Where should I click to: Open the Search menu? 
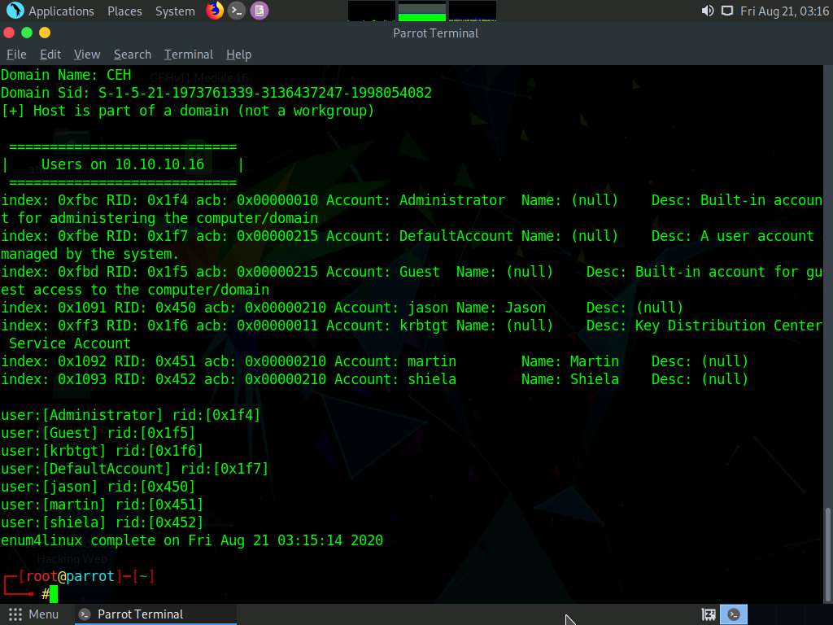point(133,55)
